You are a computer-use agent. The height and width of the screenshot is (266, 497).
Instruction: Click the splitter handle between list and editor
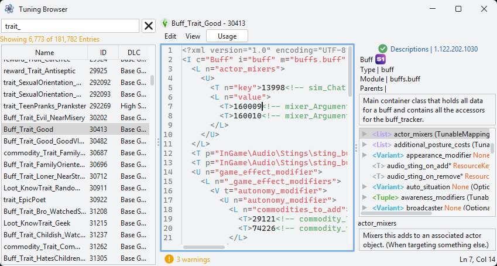pos(158,142)
